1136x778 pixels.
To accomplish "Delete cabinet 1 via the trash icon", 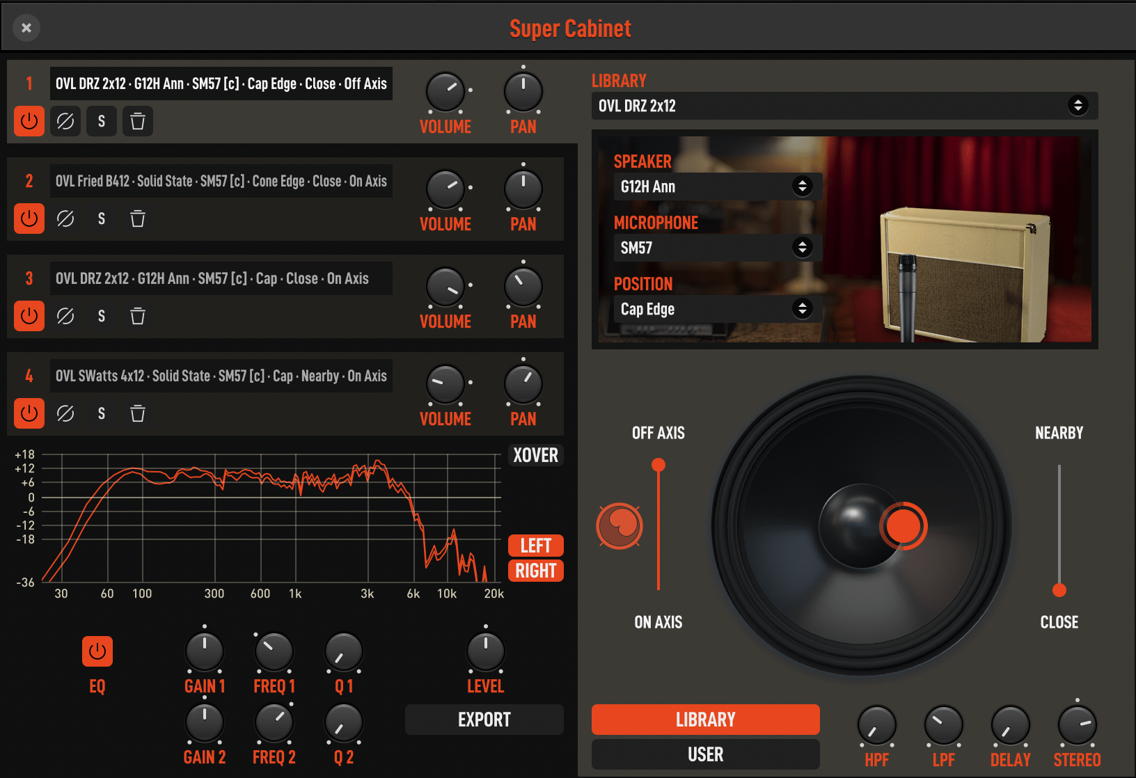I will 137,121.
